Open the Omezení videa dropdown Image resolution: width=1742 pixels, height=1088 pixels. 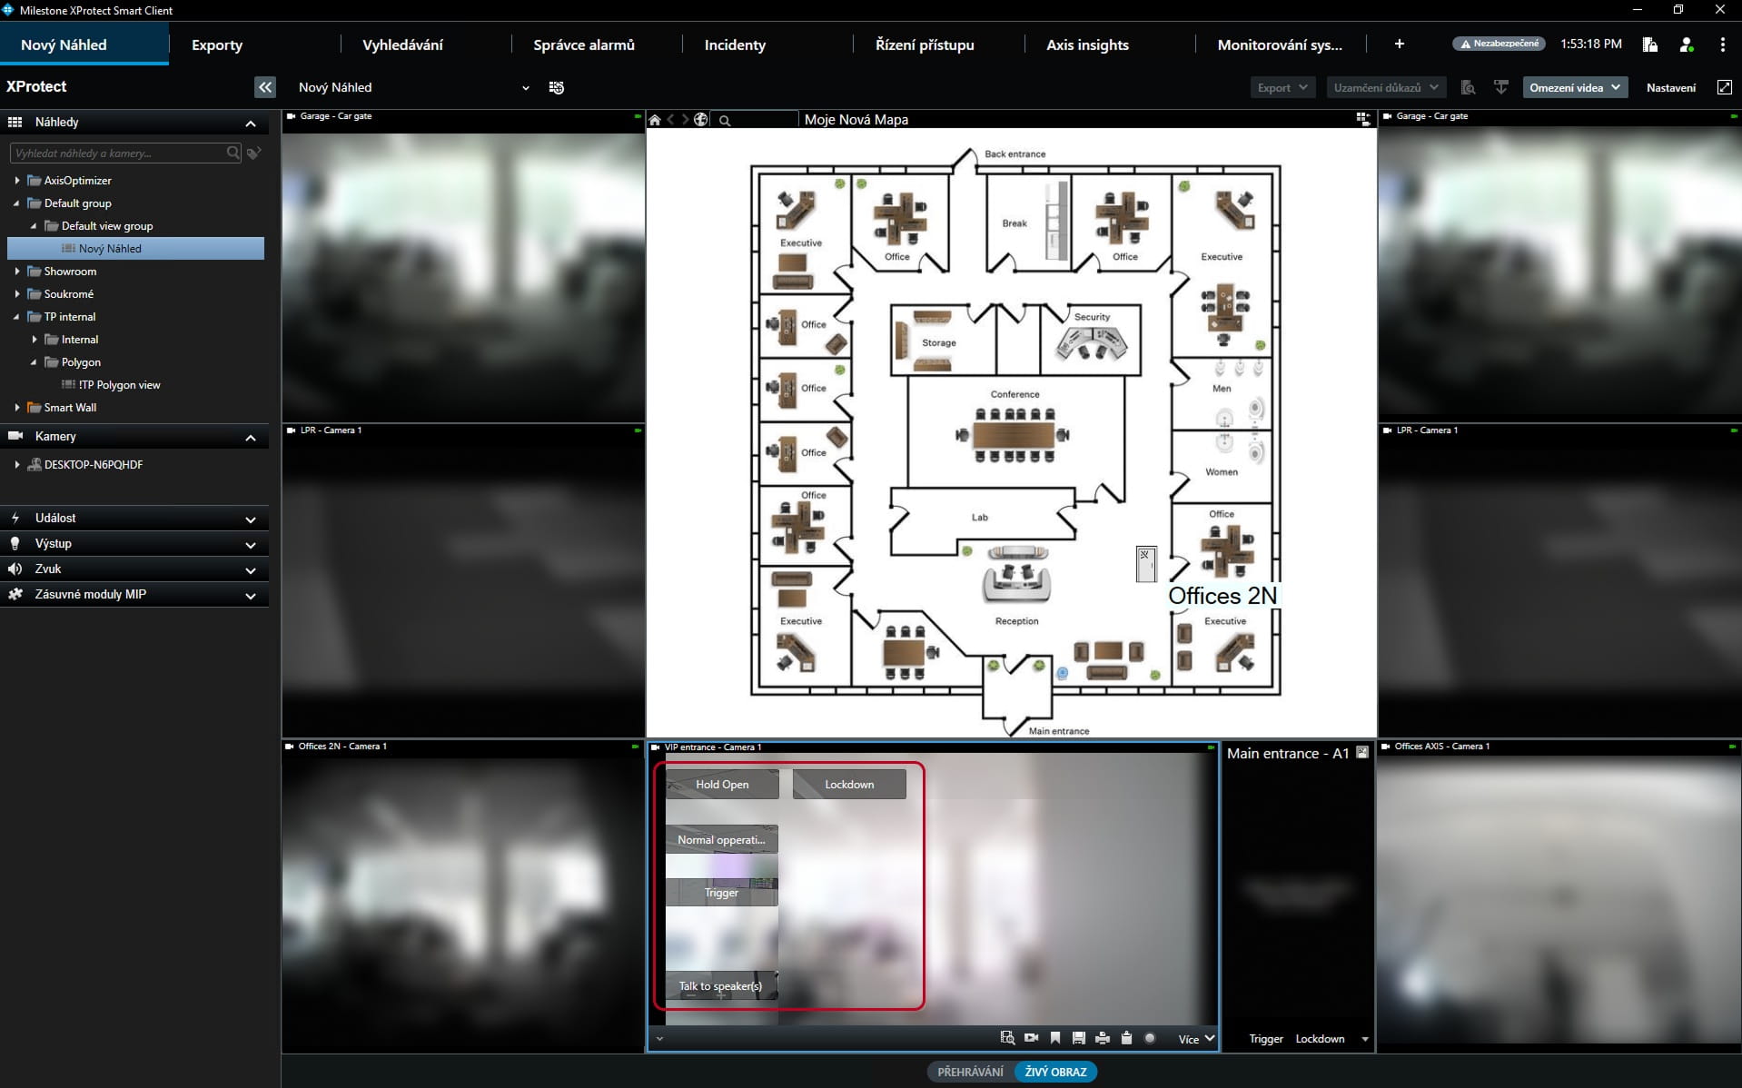click(1575, 87)
